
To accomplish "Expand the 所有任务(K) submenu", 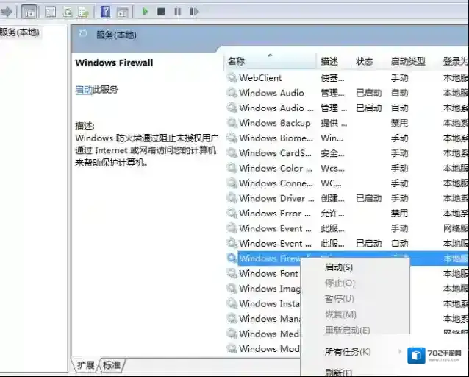I will (348, 352).
